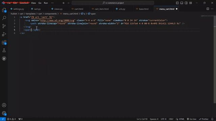
Task: Show notifications bell in status bar
Action: point(212,119)
